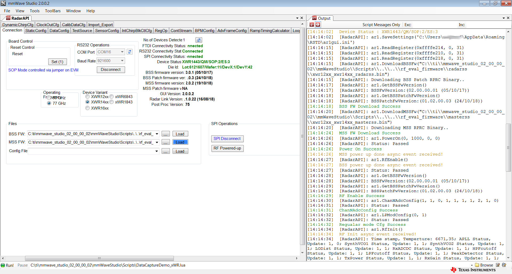Browse for the BSS FW file

pyautogui.click(x=166, y=134)
